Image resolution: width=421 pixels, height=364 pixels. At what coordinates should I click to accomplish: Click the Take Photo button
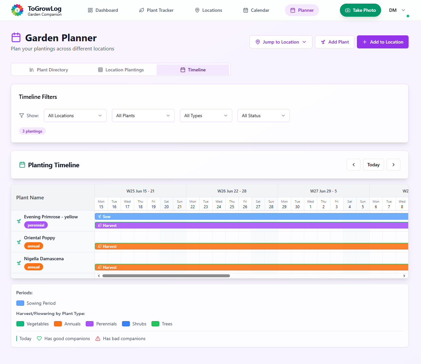[360, 10]
